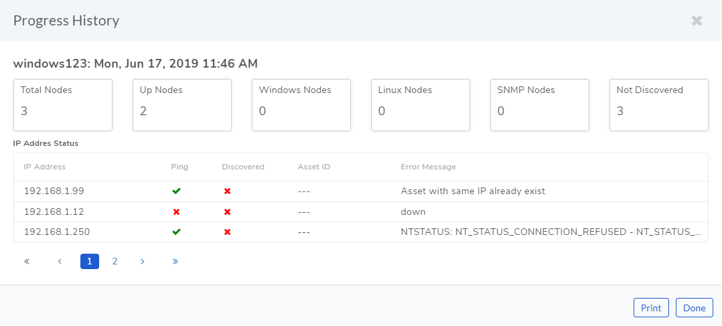Viewport: 722px width, 326px height.
Task: Click red discovered cross for 192.168.1.99
Action: click(227, 191)
